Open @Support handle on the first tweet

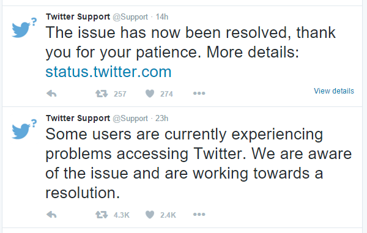(130, 17)
